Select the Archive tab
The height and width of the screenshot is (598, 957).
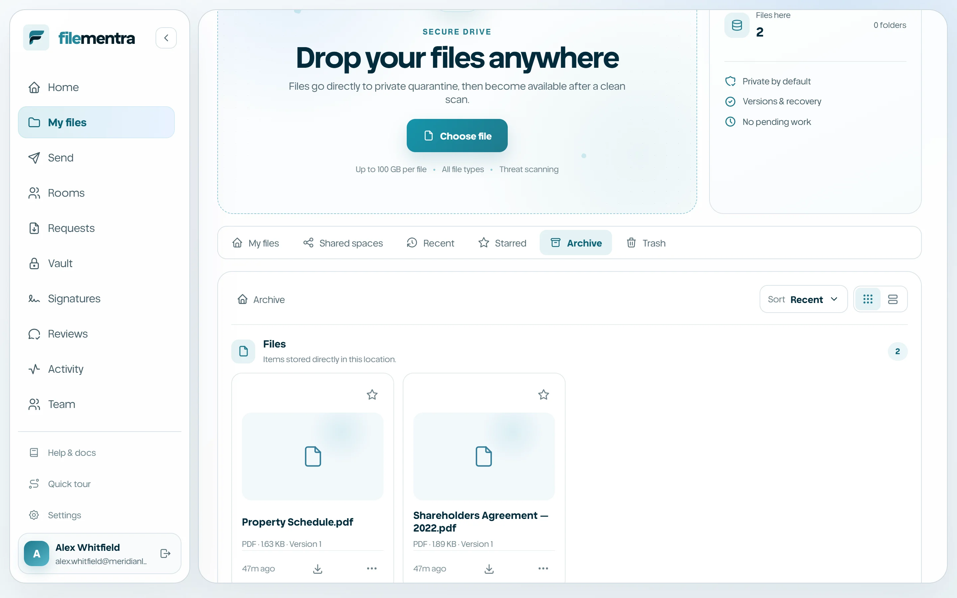(x=576, y=243)
